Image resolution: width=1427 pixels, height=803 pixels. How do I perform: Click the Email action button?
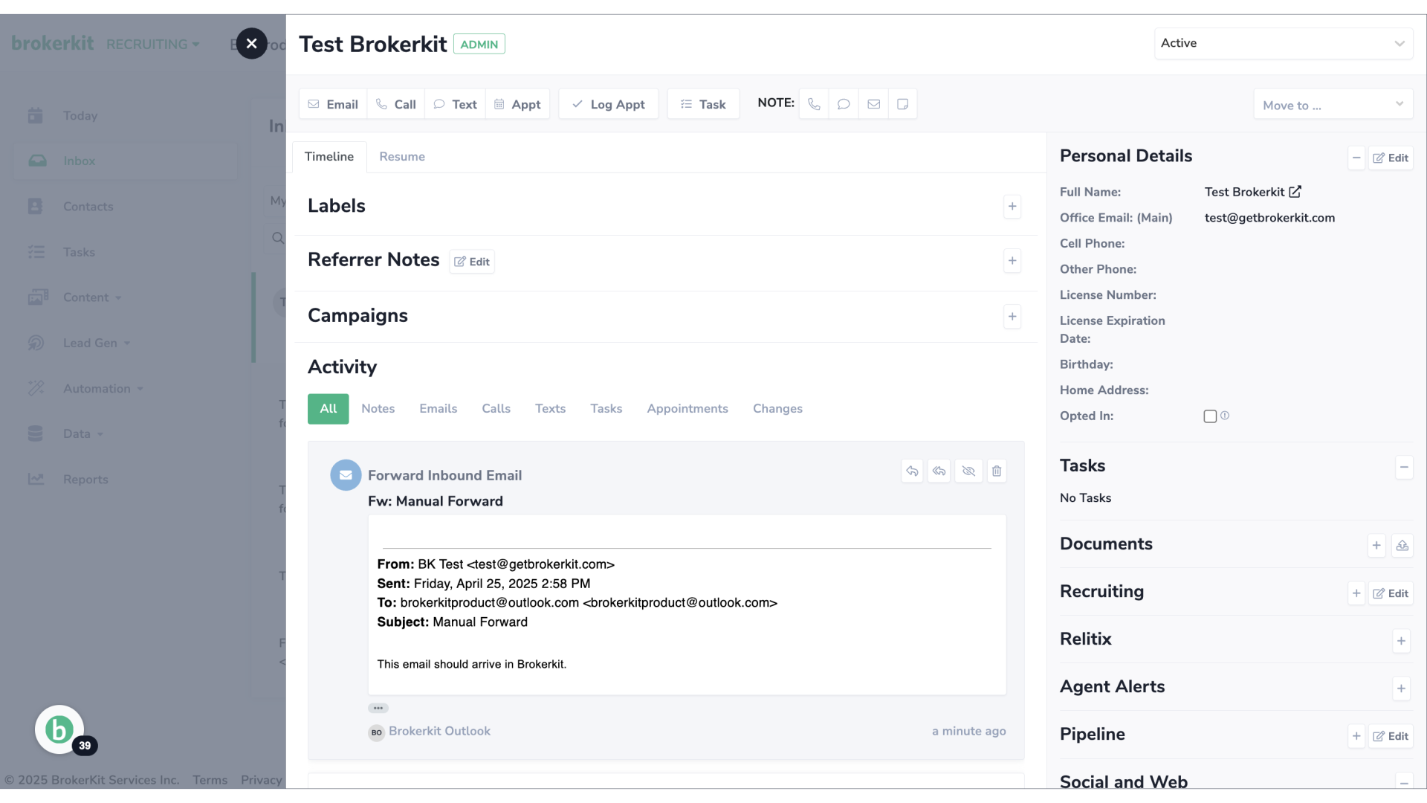pos(333,104)
